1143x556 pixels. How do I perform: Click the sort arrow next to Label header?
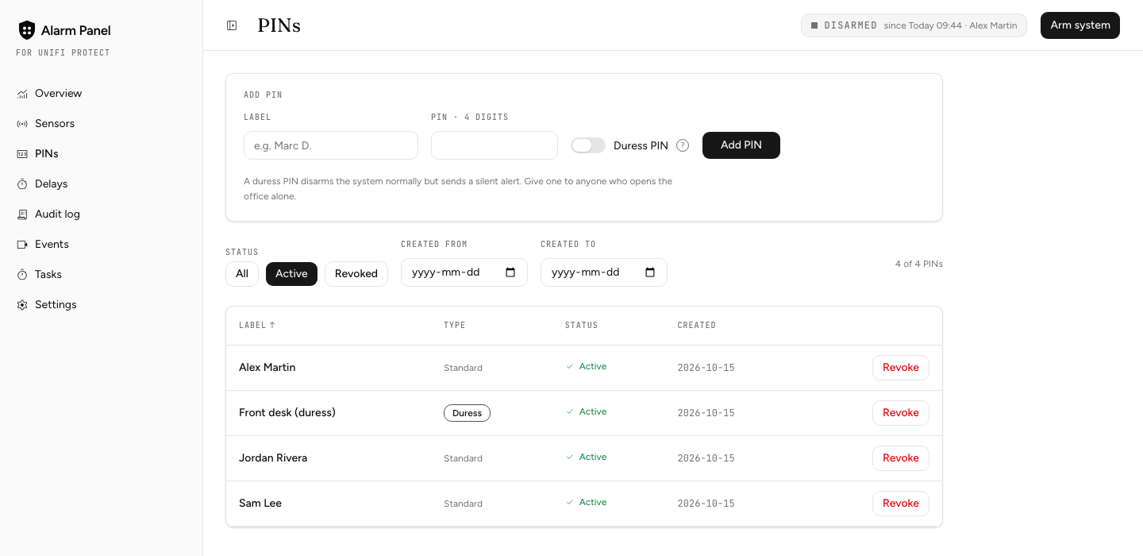click(x=272, y=325)
